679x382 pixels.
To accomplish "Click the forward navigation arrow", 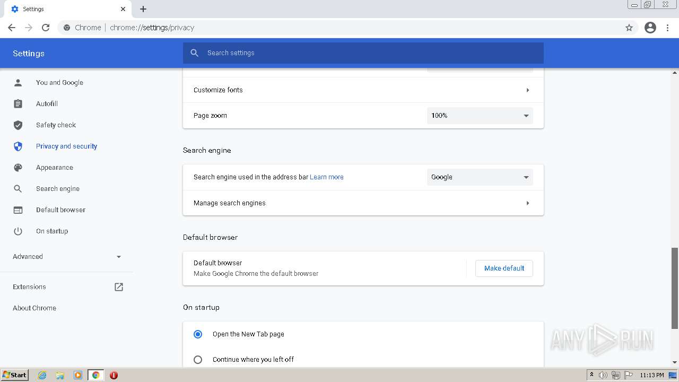I will [29, 28].
